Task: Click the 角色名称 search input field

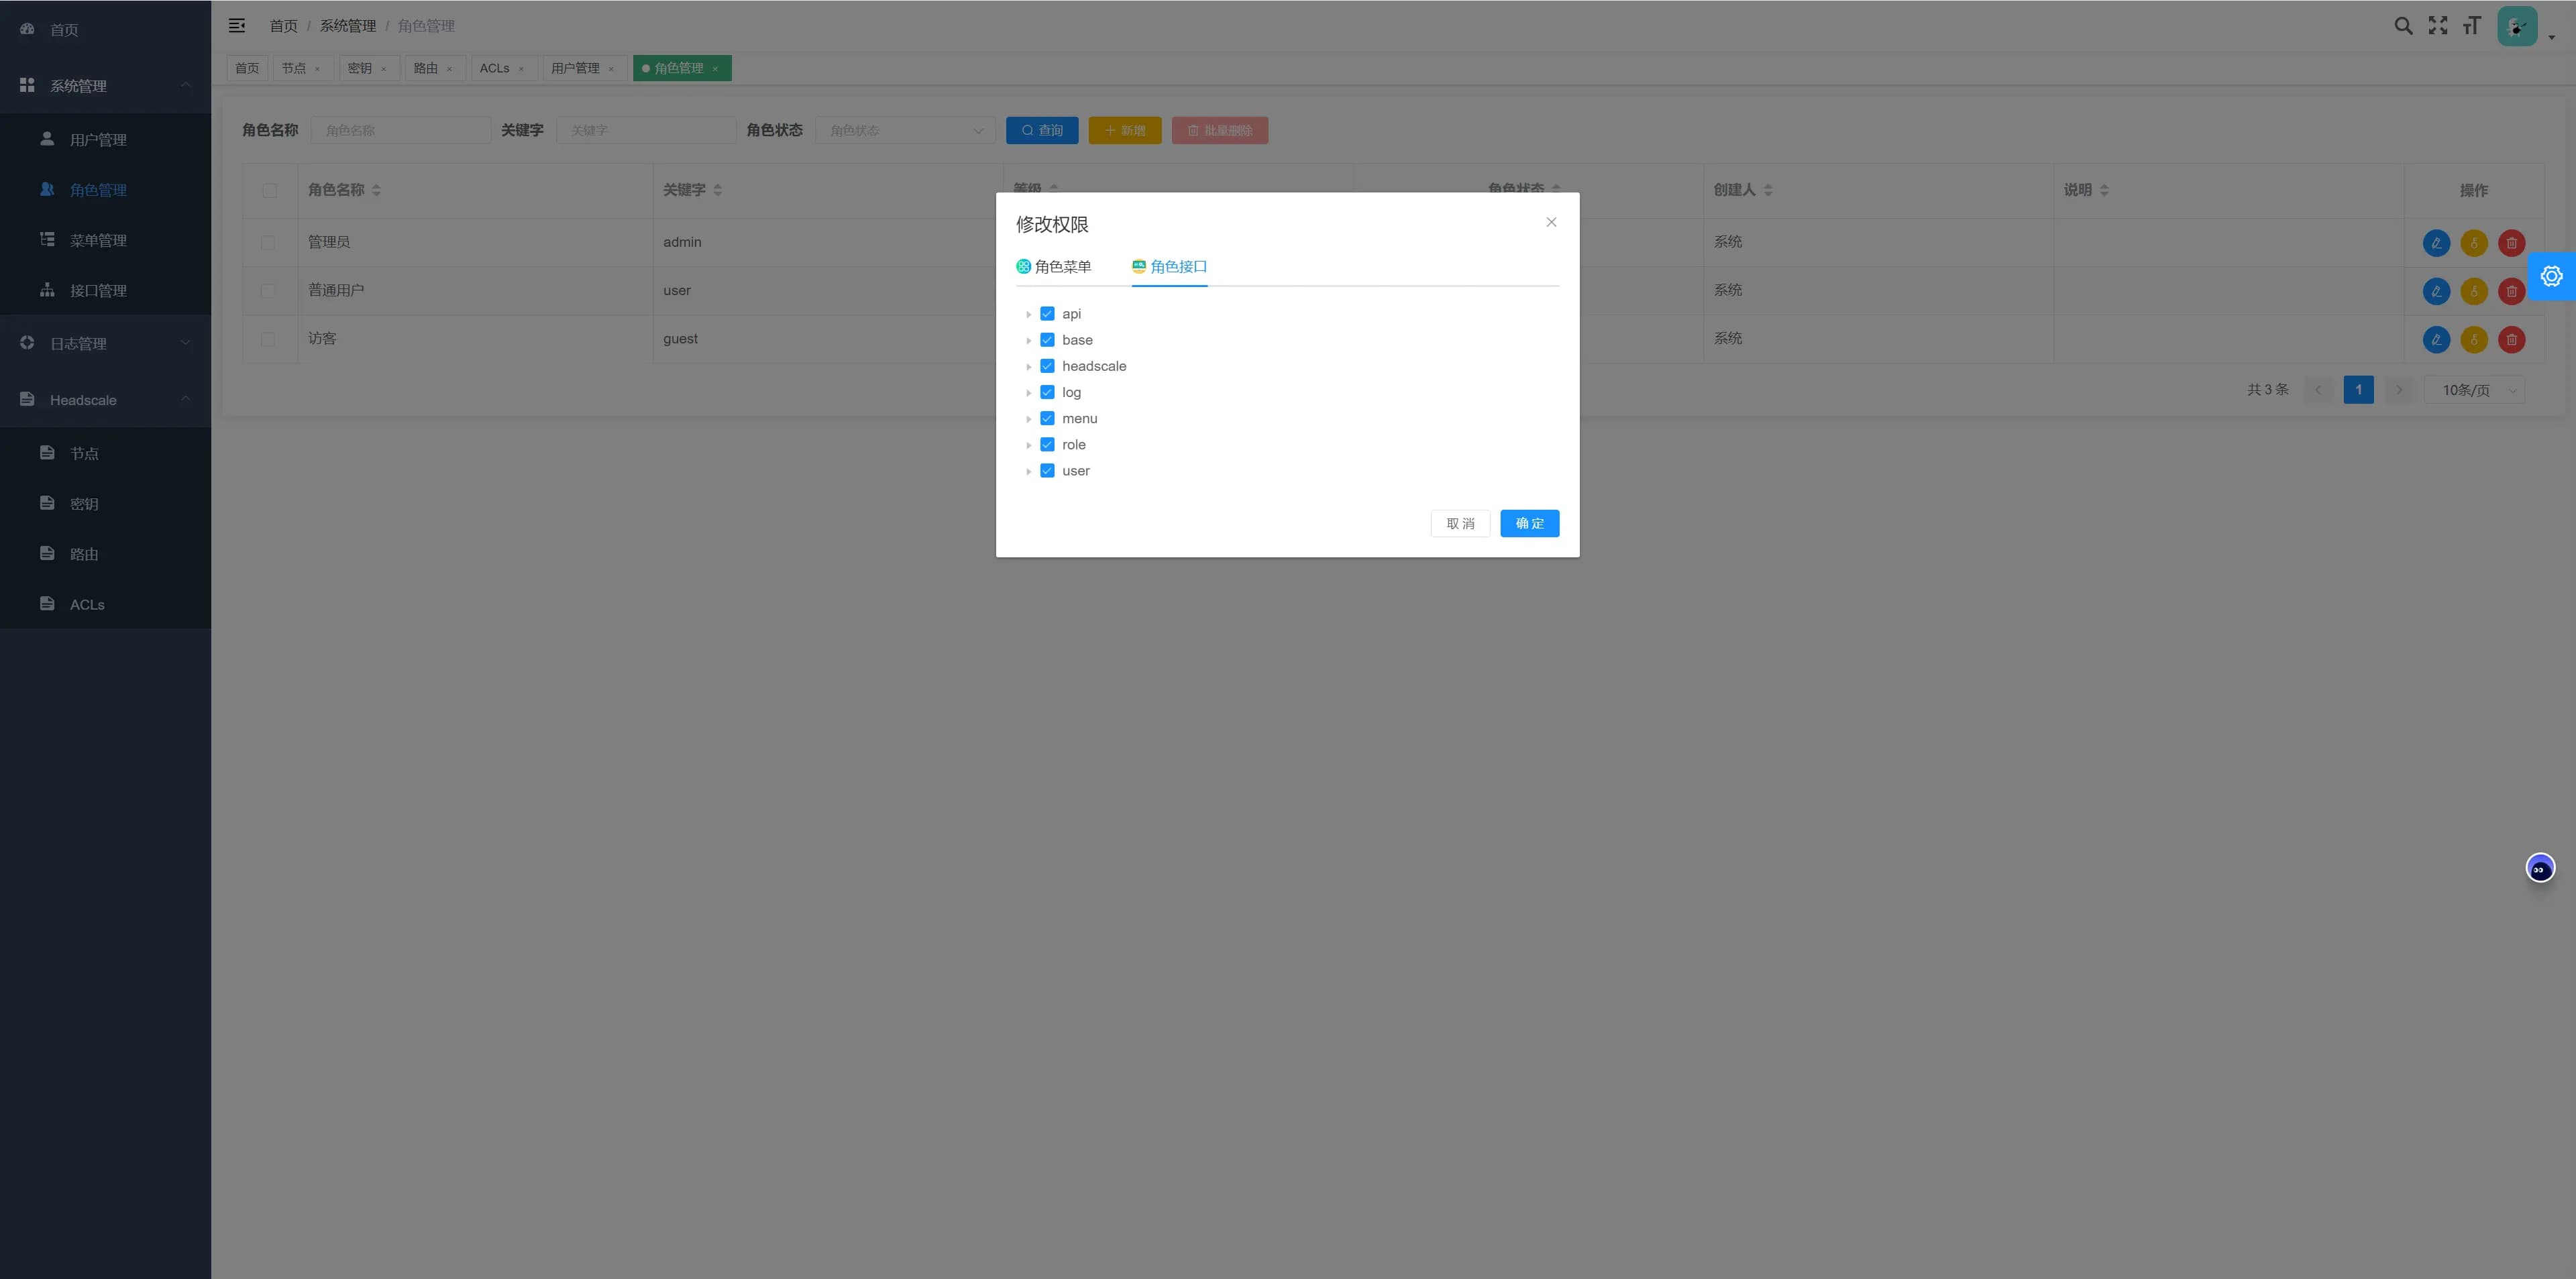Action: point(401,131)
